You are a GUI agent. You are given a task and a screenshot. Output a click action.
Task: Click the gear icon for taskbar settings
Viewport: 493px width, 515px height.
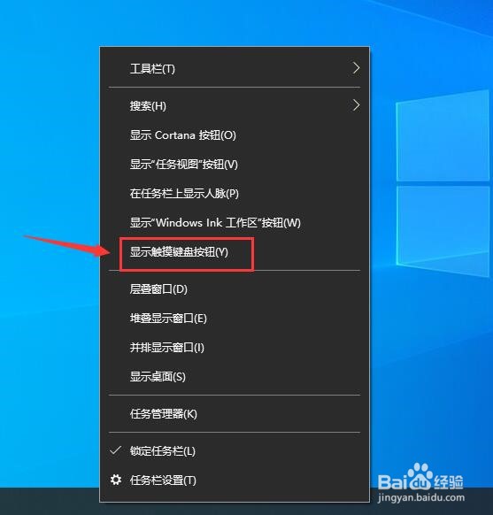[116, 480]
